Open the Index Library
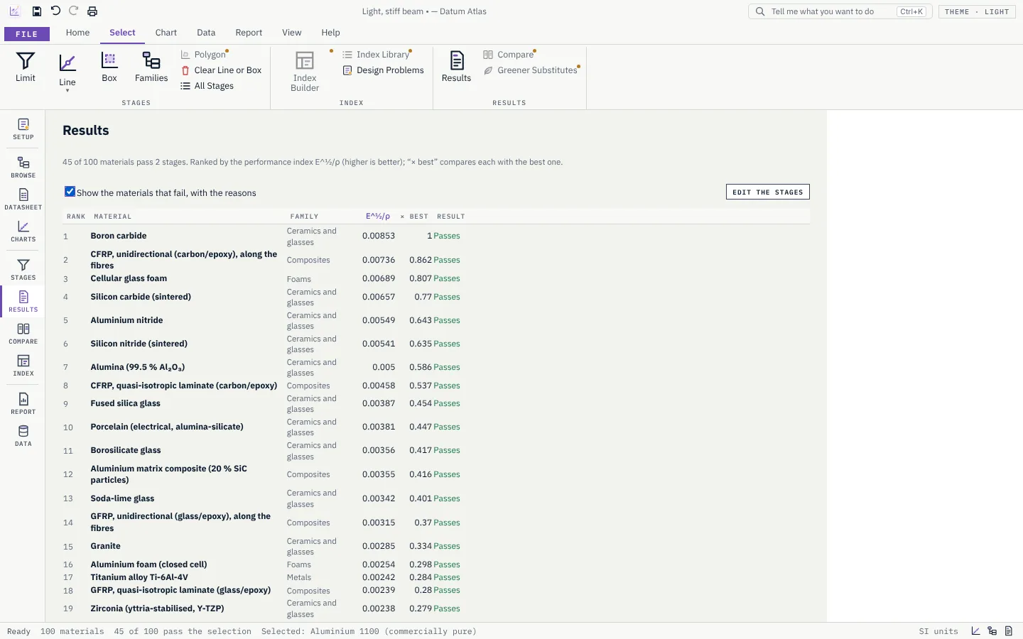 click(376, 55)
